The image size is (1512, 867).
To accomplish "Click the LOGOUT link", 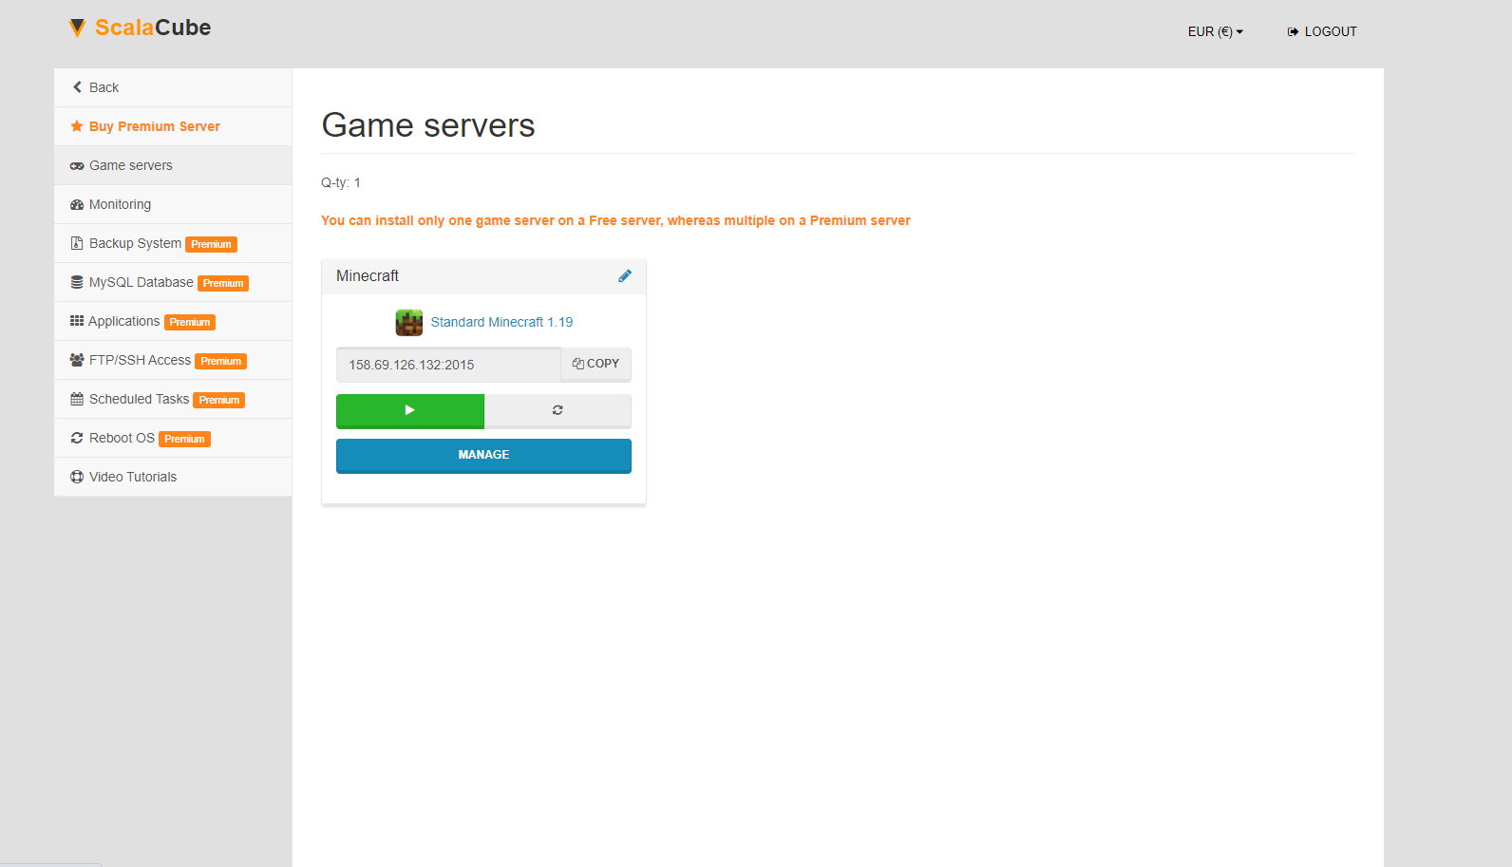I will [x=1322, y=31].
